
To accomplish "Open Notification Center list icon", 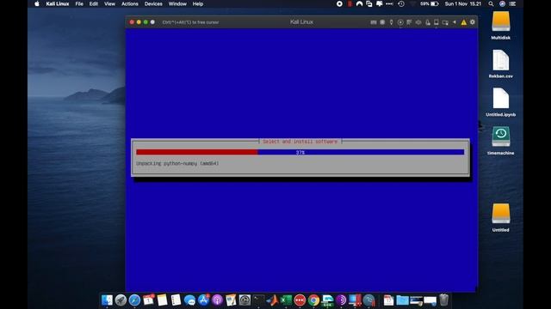I will [513, 3].
